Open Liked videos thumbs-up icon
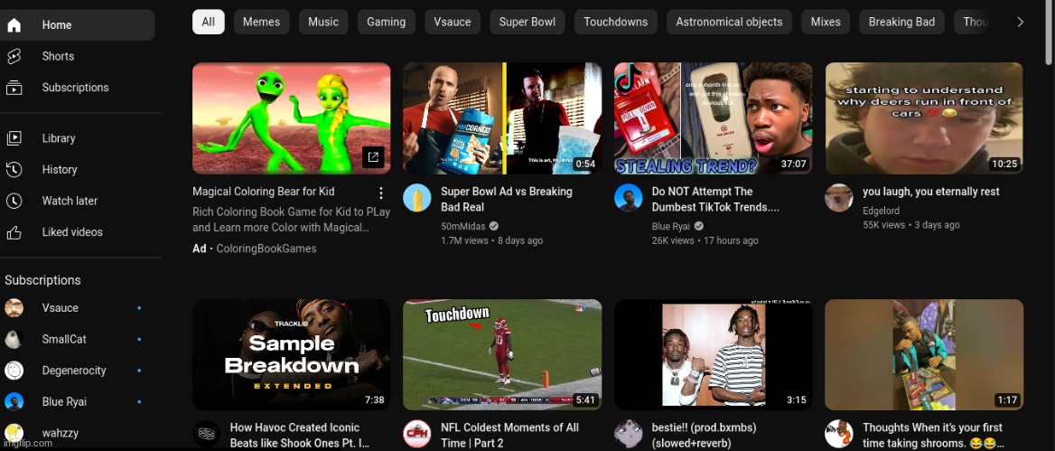 tap(14, 232)
